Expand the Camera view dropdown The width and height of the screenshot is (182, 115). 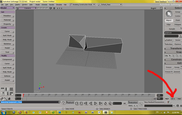(28, 8)
